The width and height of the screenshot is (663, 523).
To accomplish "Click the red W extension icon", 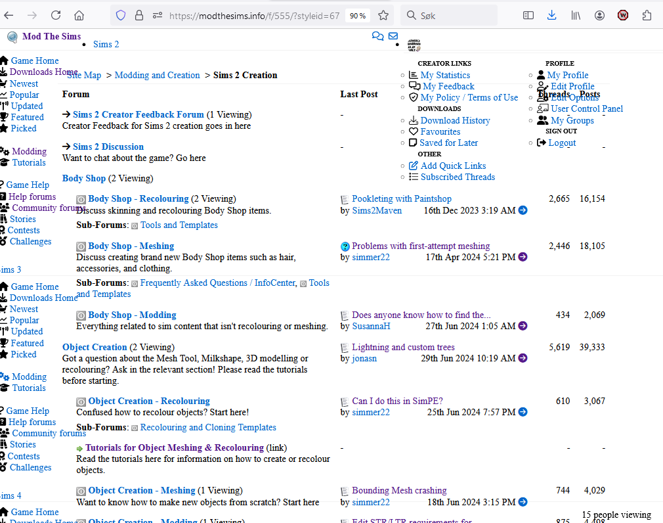I will (x=623, y=15).
